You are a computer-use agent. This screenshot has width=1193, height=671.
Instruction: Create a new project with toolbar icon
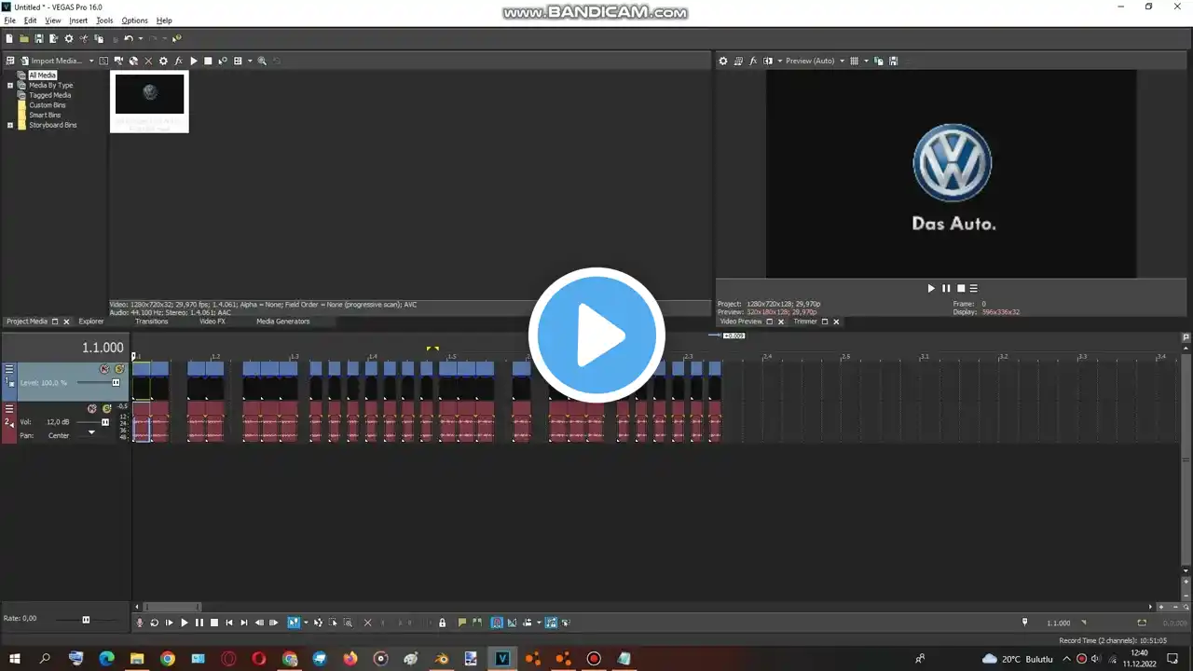(x=9, y=38)
